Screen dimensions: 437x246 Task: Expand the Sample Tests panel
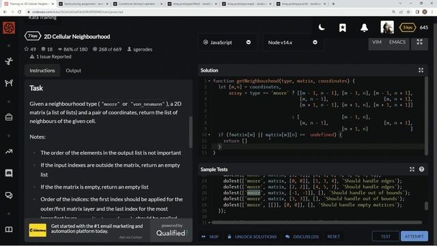[x=412, y=169]
